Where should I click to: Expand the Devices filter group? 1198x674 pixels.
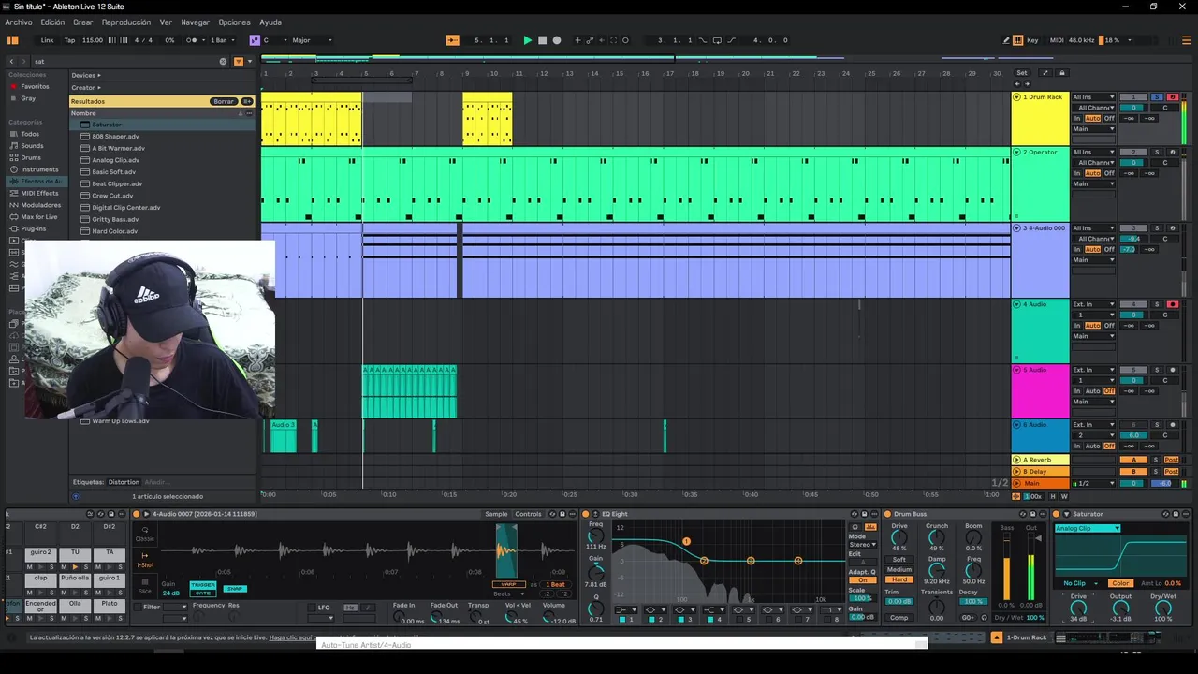[x=86, y=75]
